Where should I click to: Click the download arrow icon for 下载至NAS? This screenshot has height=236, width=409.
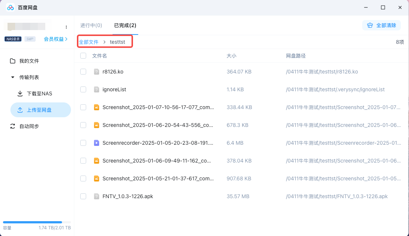coord(20,94)
